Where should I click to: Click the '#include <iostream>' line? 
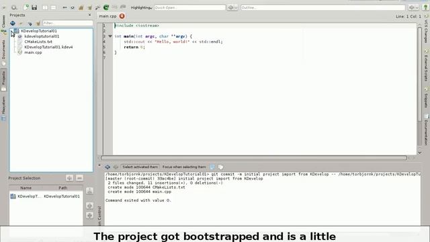[137, 26]
